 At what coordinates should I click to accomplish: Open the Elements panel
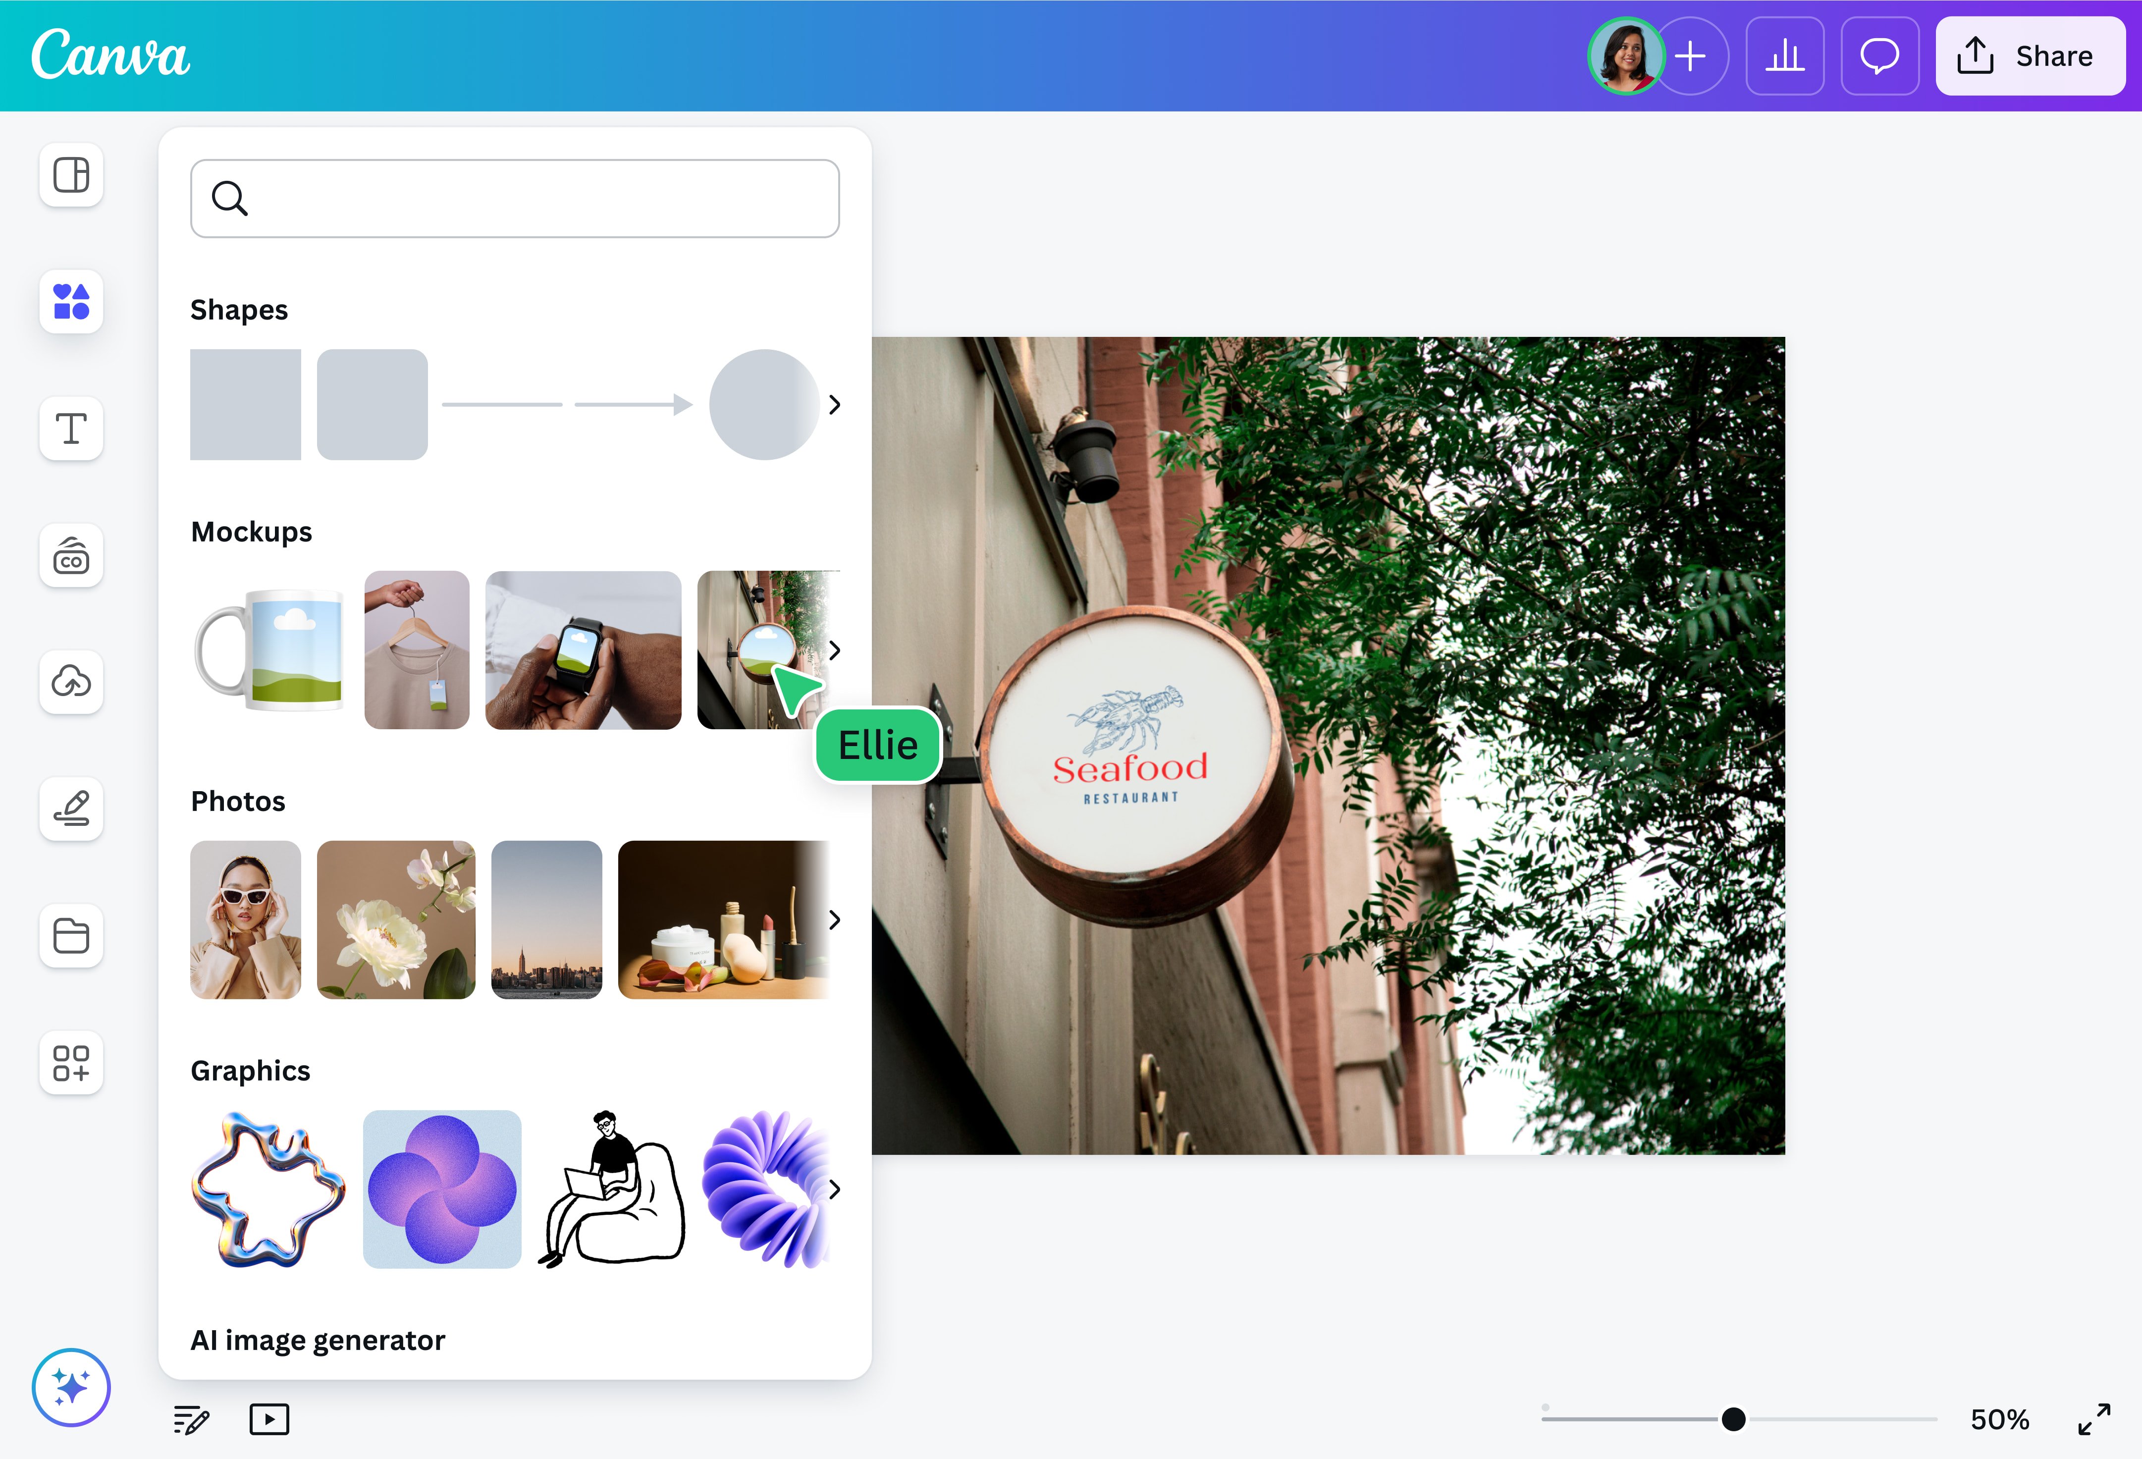click(71, 301)
